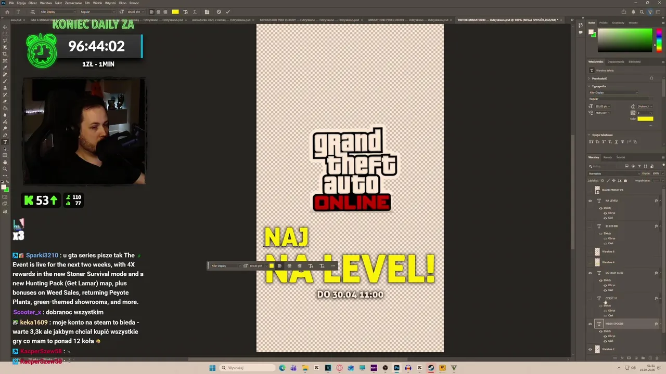Cancel current text edits
The height and width of the screenshot is (374, 666).
(219, 12)
